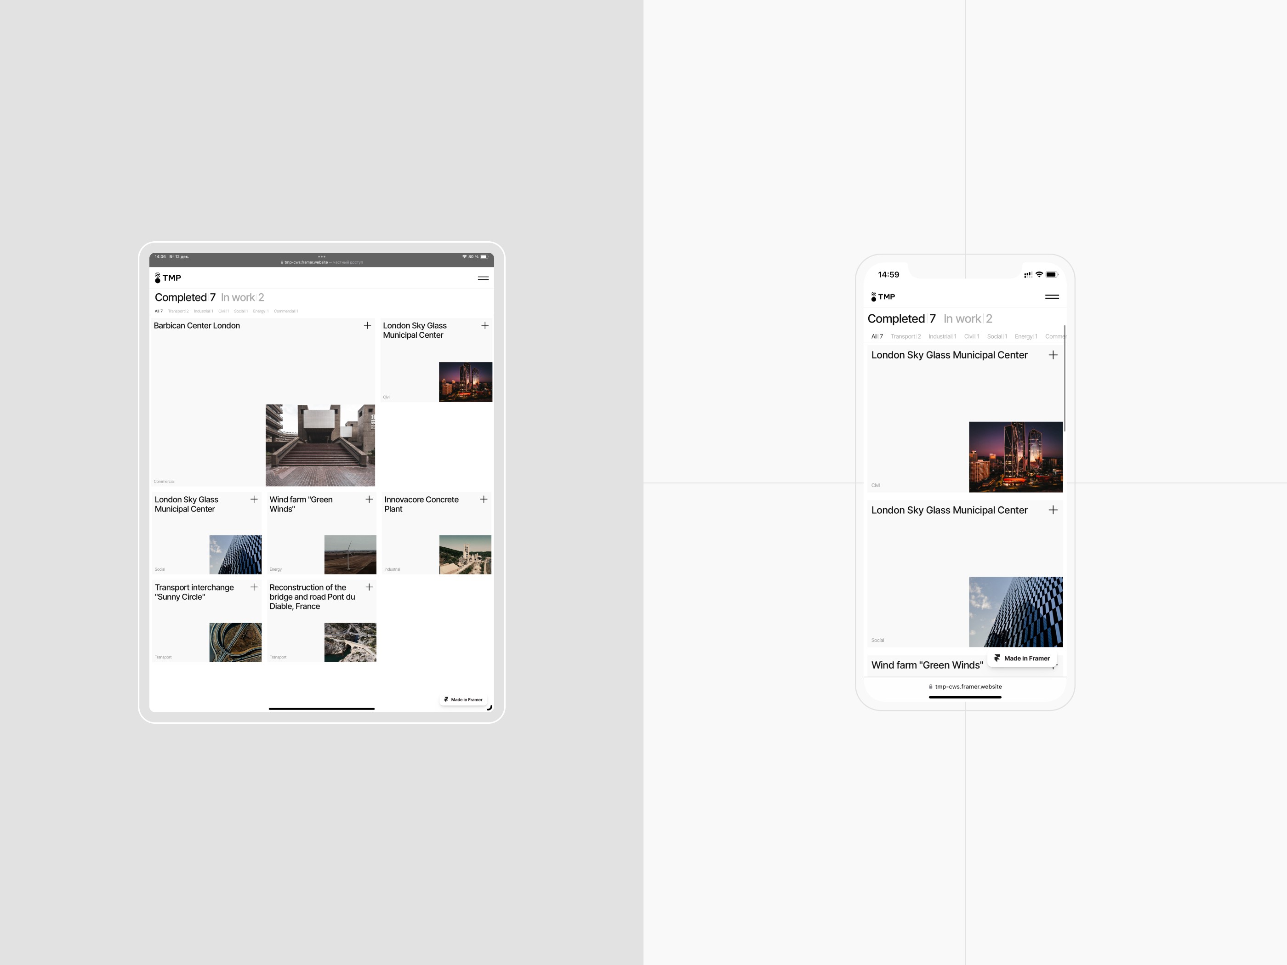Filter by Energy category on phone
This screenshot has width=1287, height=965.
(x=1026, y=337)
